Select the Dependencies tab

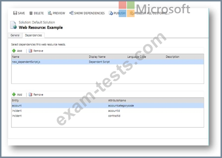point(33,35)
